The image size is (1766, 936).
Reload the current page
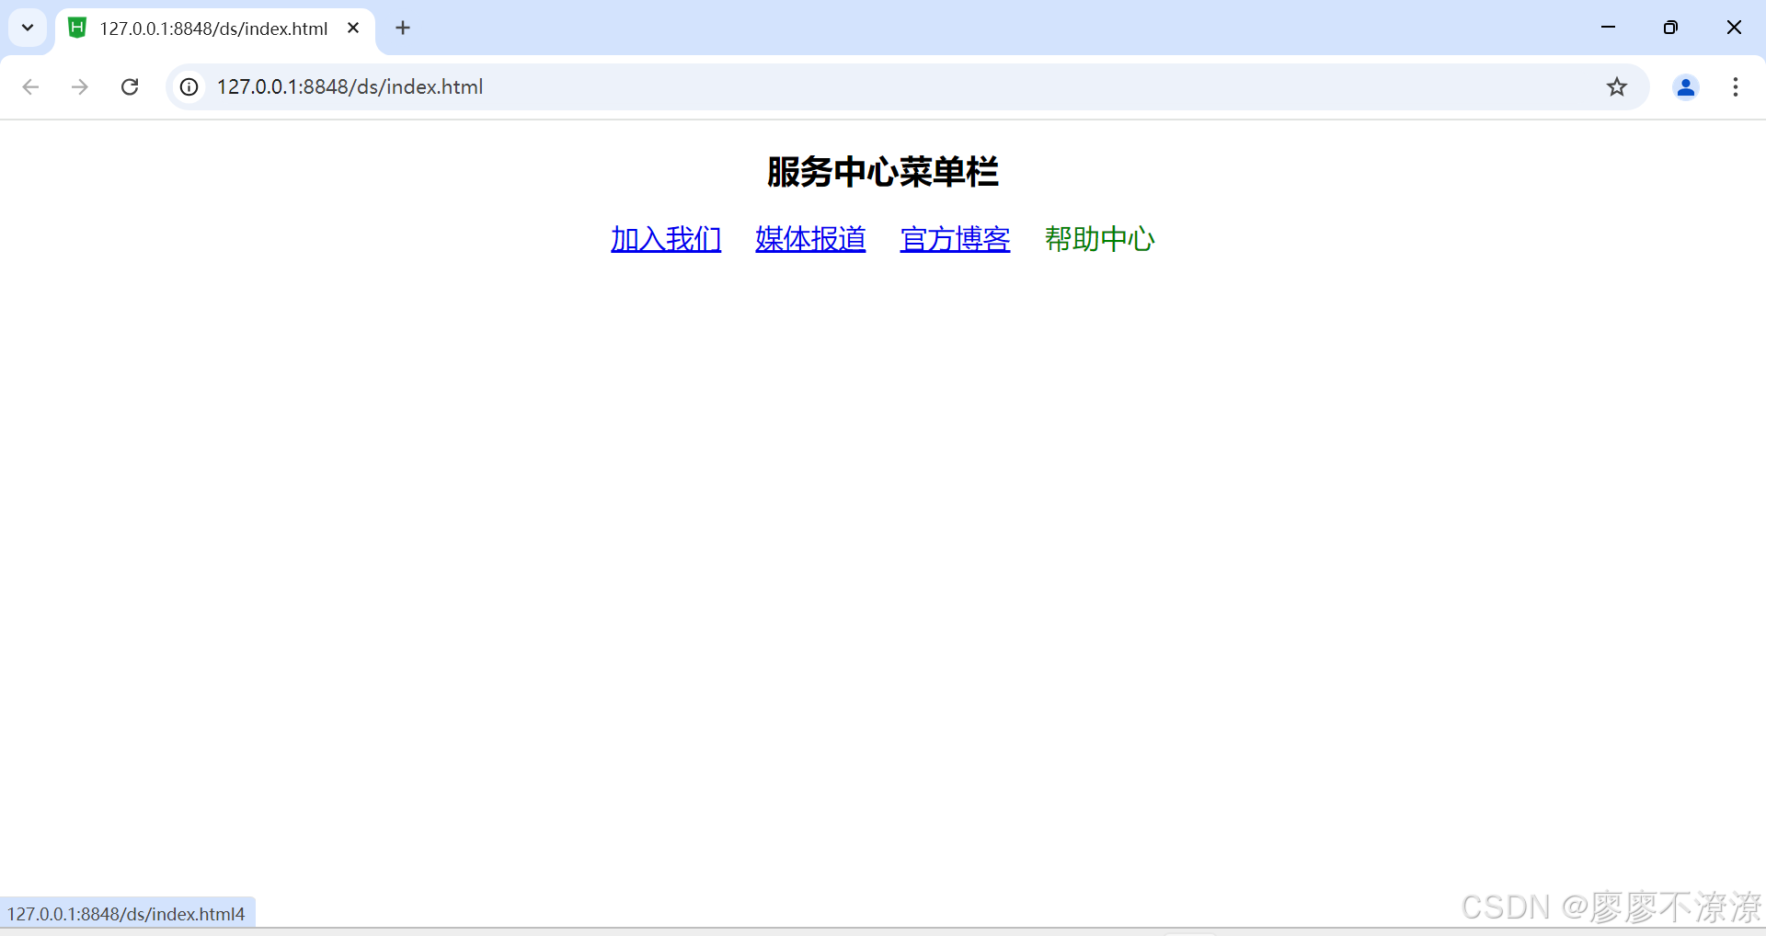pos(130,86)
